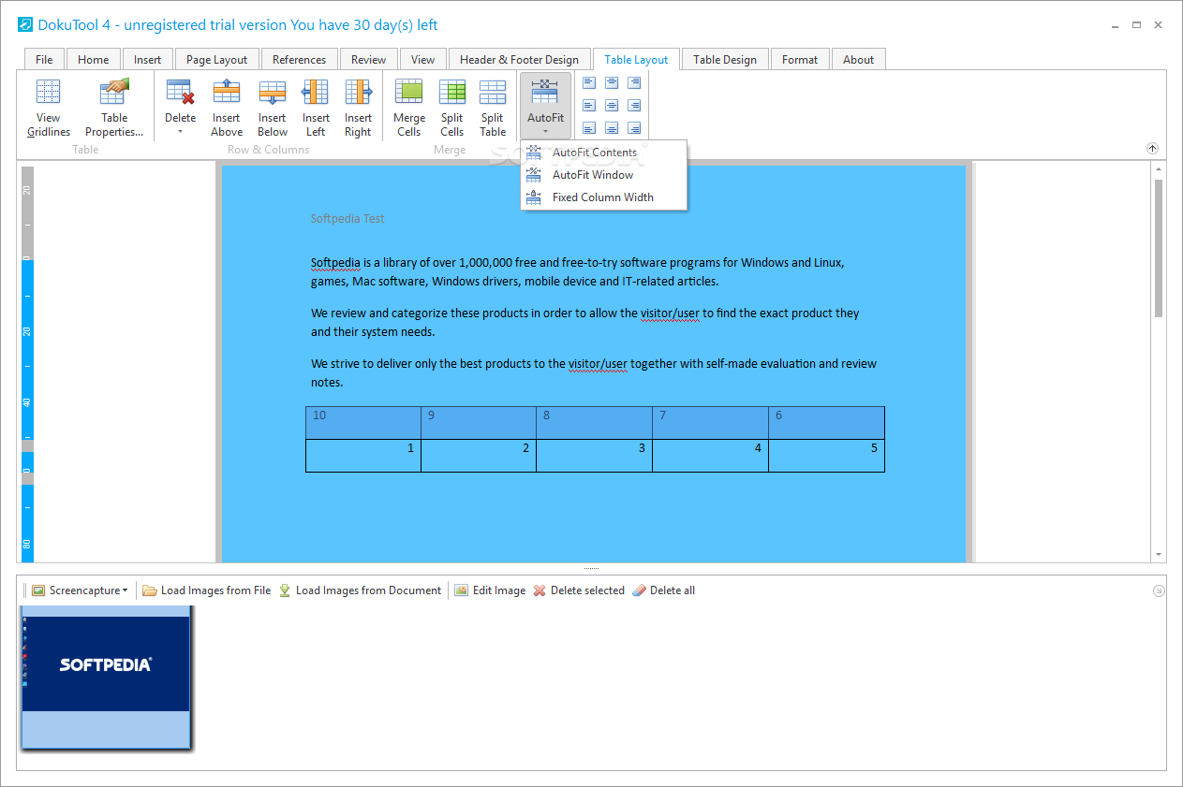Click table cell containing 1
The image size is (1183, 787).
(x=363, y=456)
